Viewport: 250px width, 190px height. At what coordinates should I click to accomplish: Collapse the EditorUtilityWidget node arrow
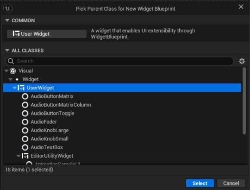click(x=19, y=156)
